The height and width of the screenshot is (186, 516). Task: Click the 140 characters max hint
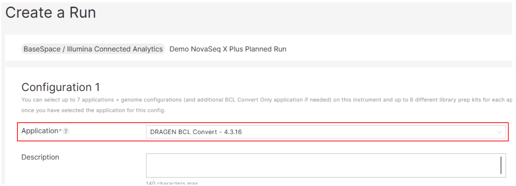172,183
